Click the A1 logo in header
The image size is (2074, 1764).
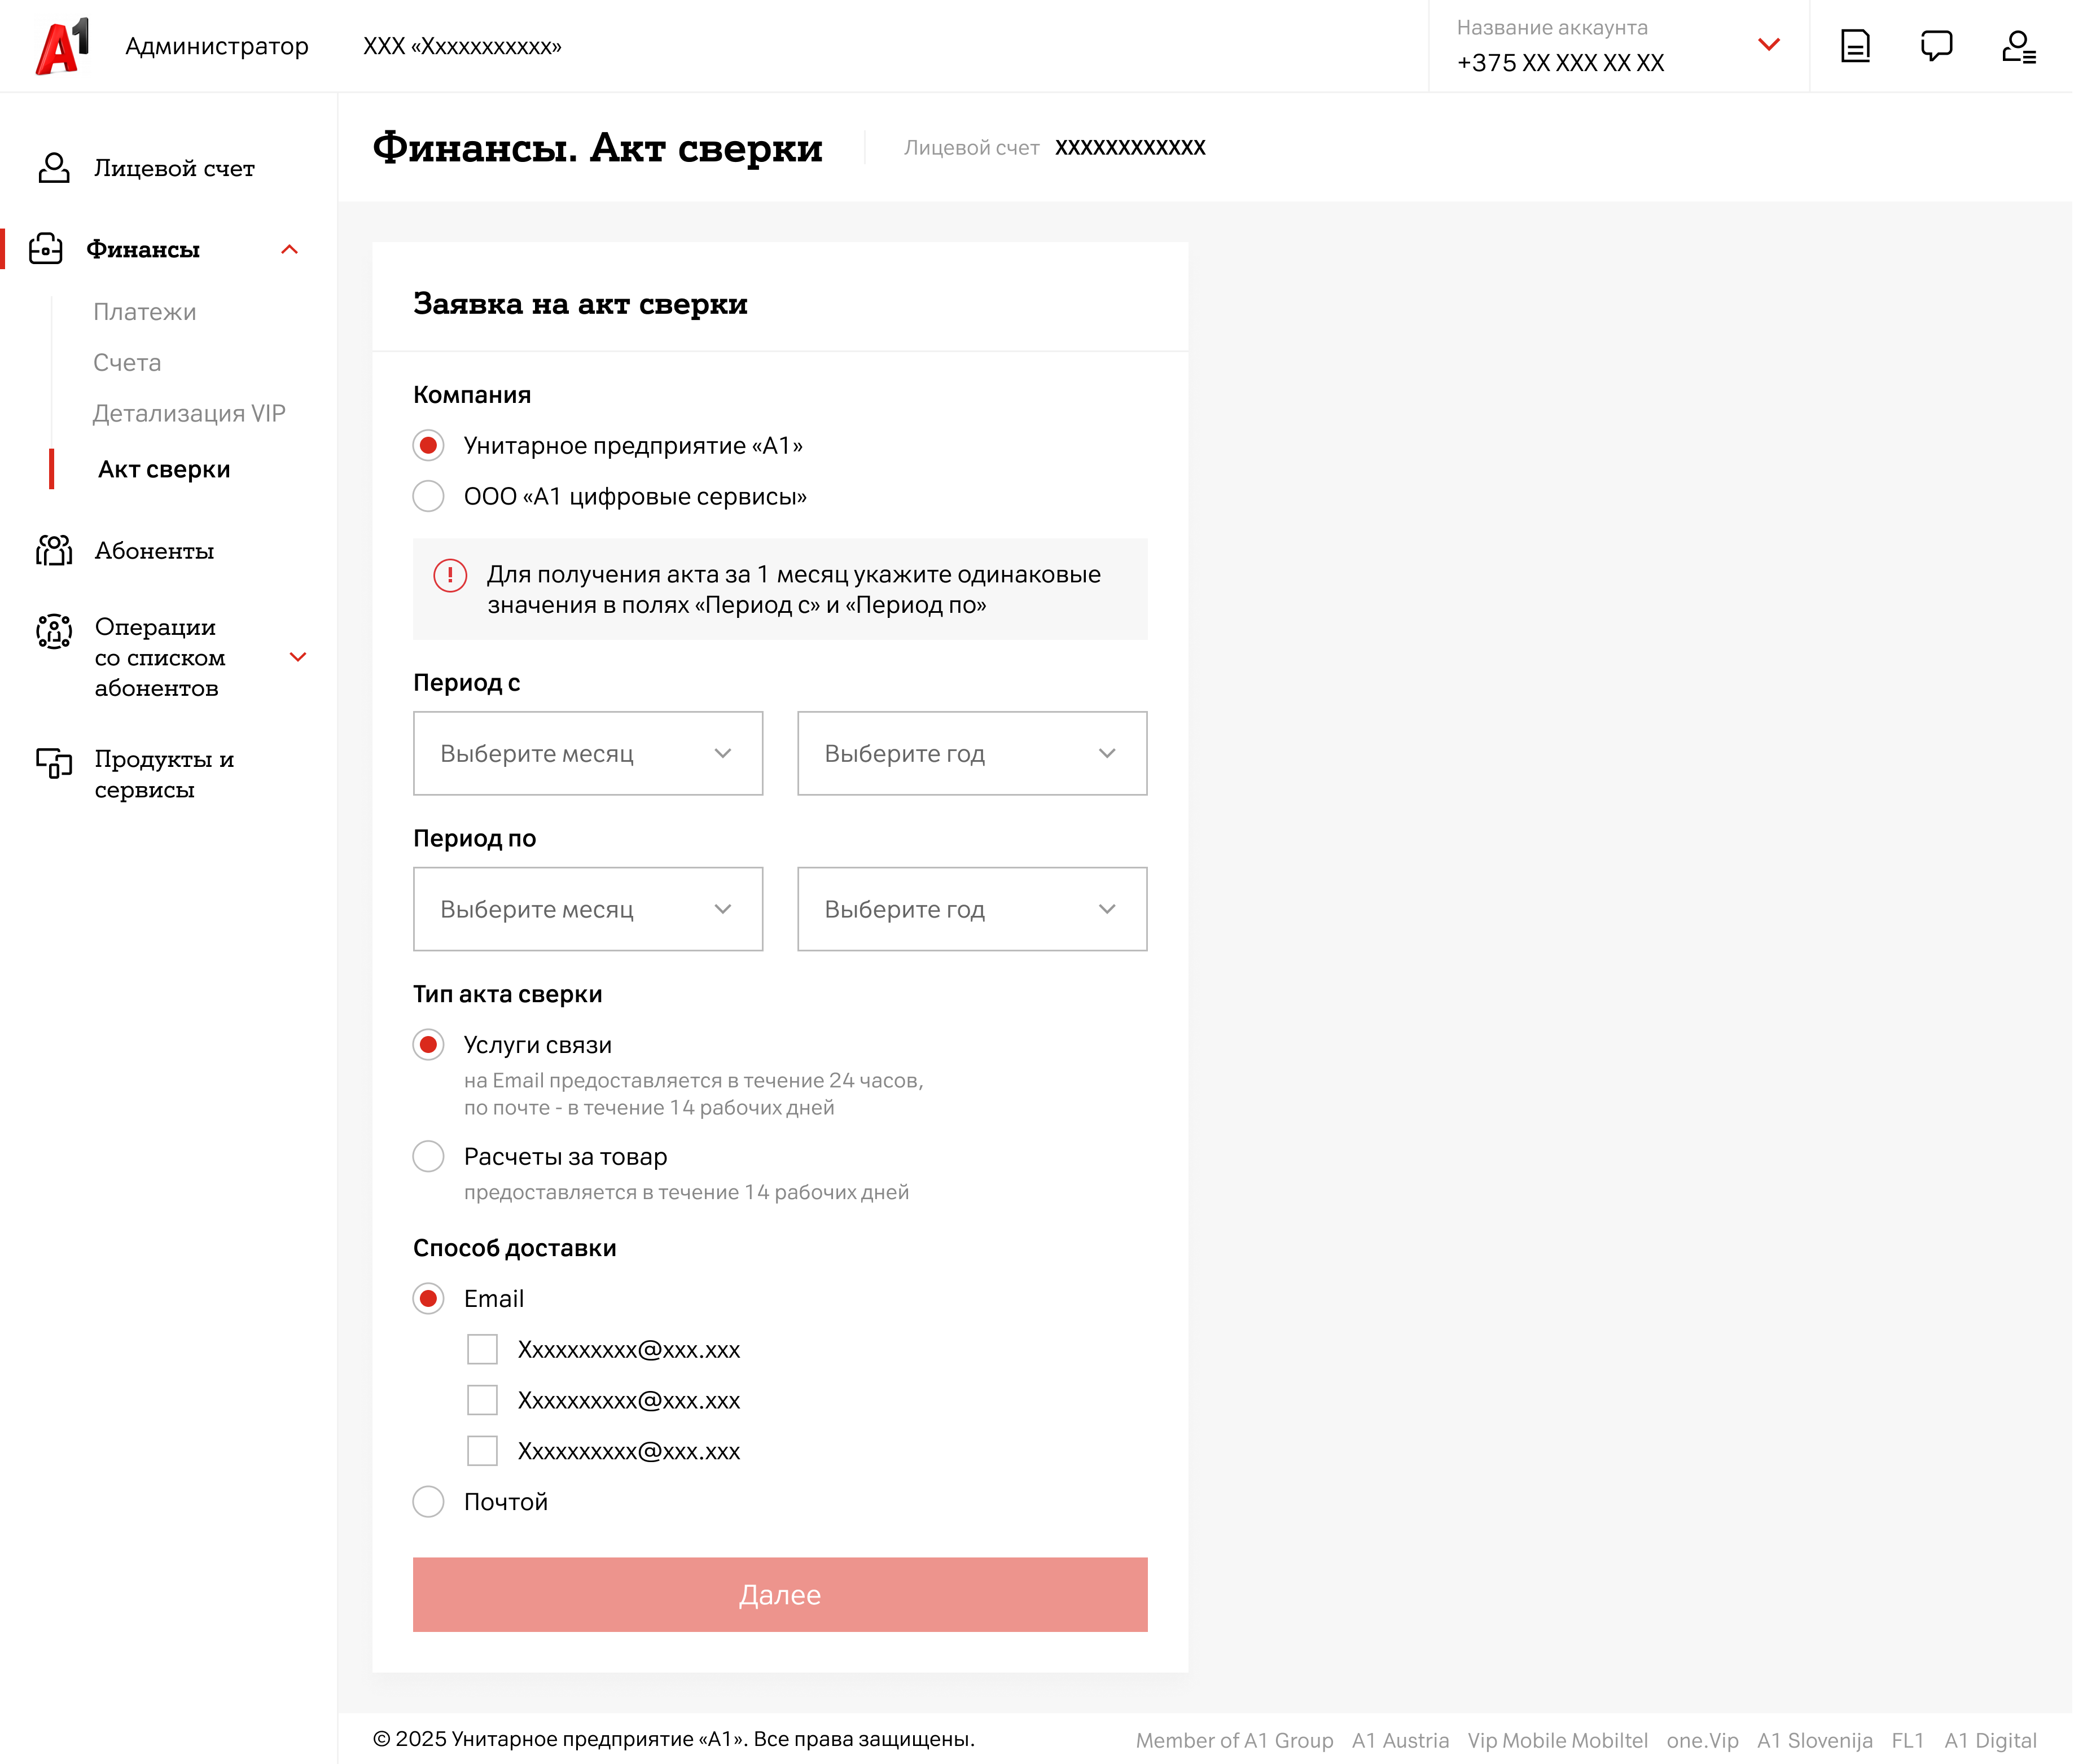click(62, 46)
